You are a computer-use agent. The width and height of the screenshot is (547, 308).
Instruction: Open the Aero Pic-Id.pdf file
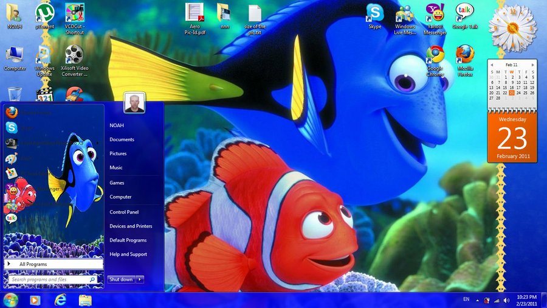(194, 13)
